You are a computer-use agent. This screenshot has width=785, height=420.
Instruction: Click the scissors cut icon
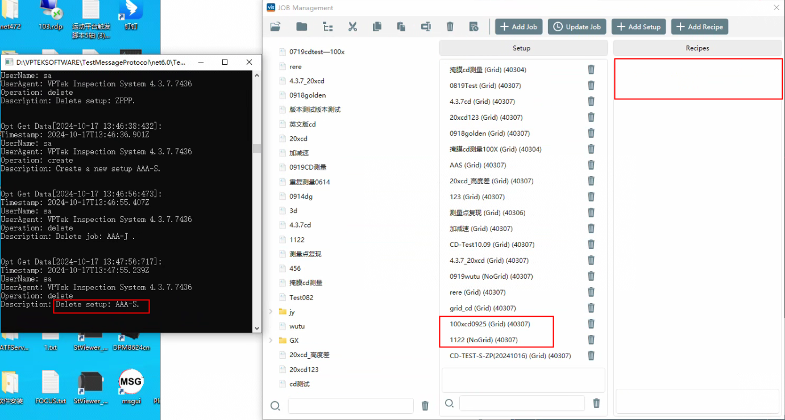point(352,27)
